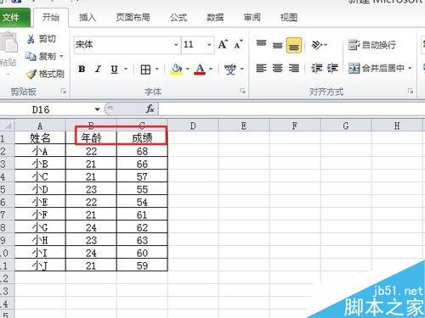Apply the fill color paint bucket
Screen dimensions: 425x318
coord(177,69)
